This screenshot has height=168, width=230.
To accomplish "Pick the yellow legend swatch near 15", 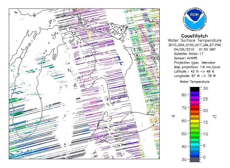I will click(195, 121).
